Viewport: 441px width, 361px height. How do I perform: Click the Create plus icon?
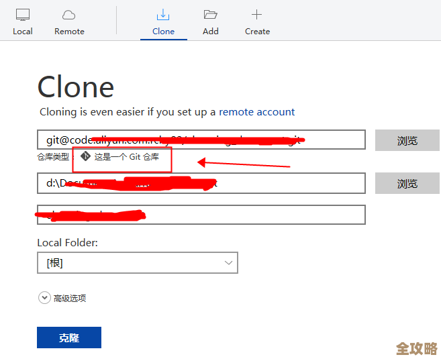click(x=256, y=15)
